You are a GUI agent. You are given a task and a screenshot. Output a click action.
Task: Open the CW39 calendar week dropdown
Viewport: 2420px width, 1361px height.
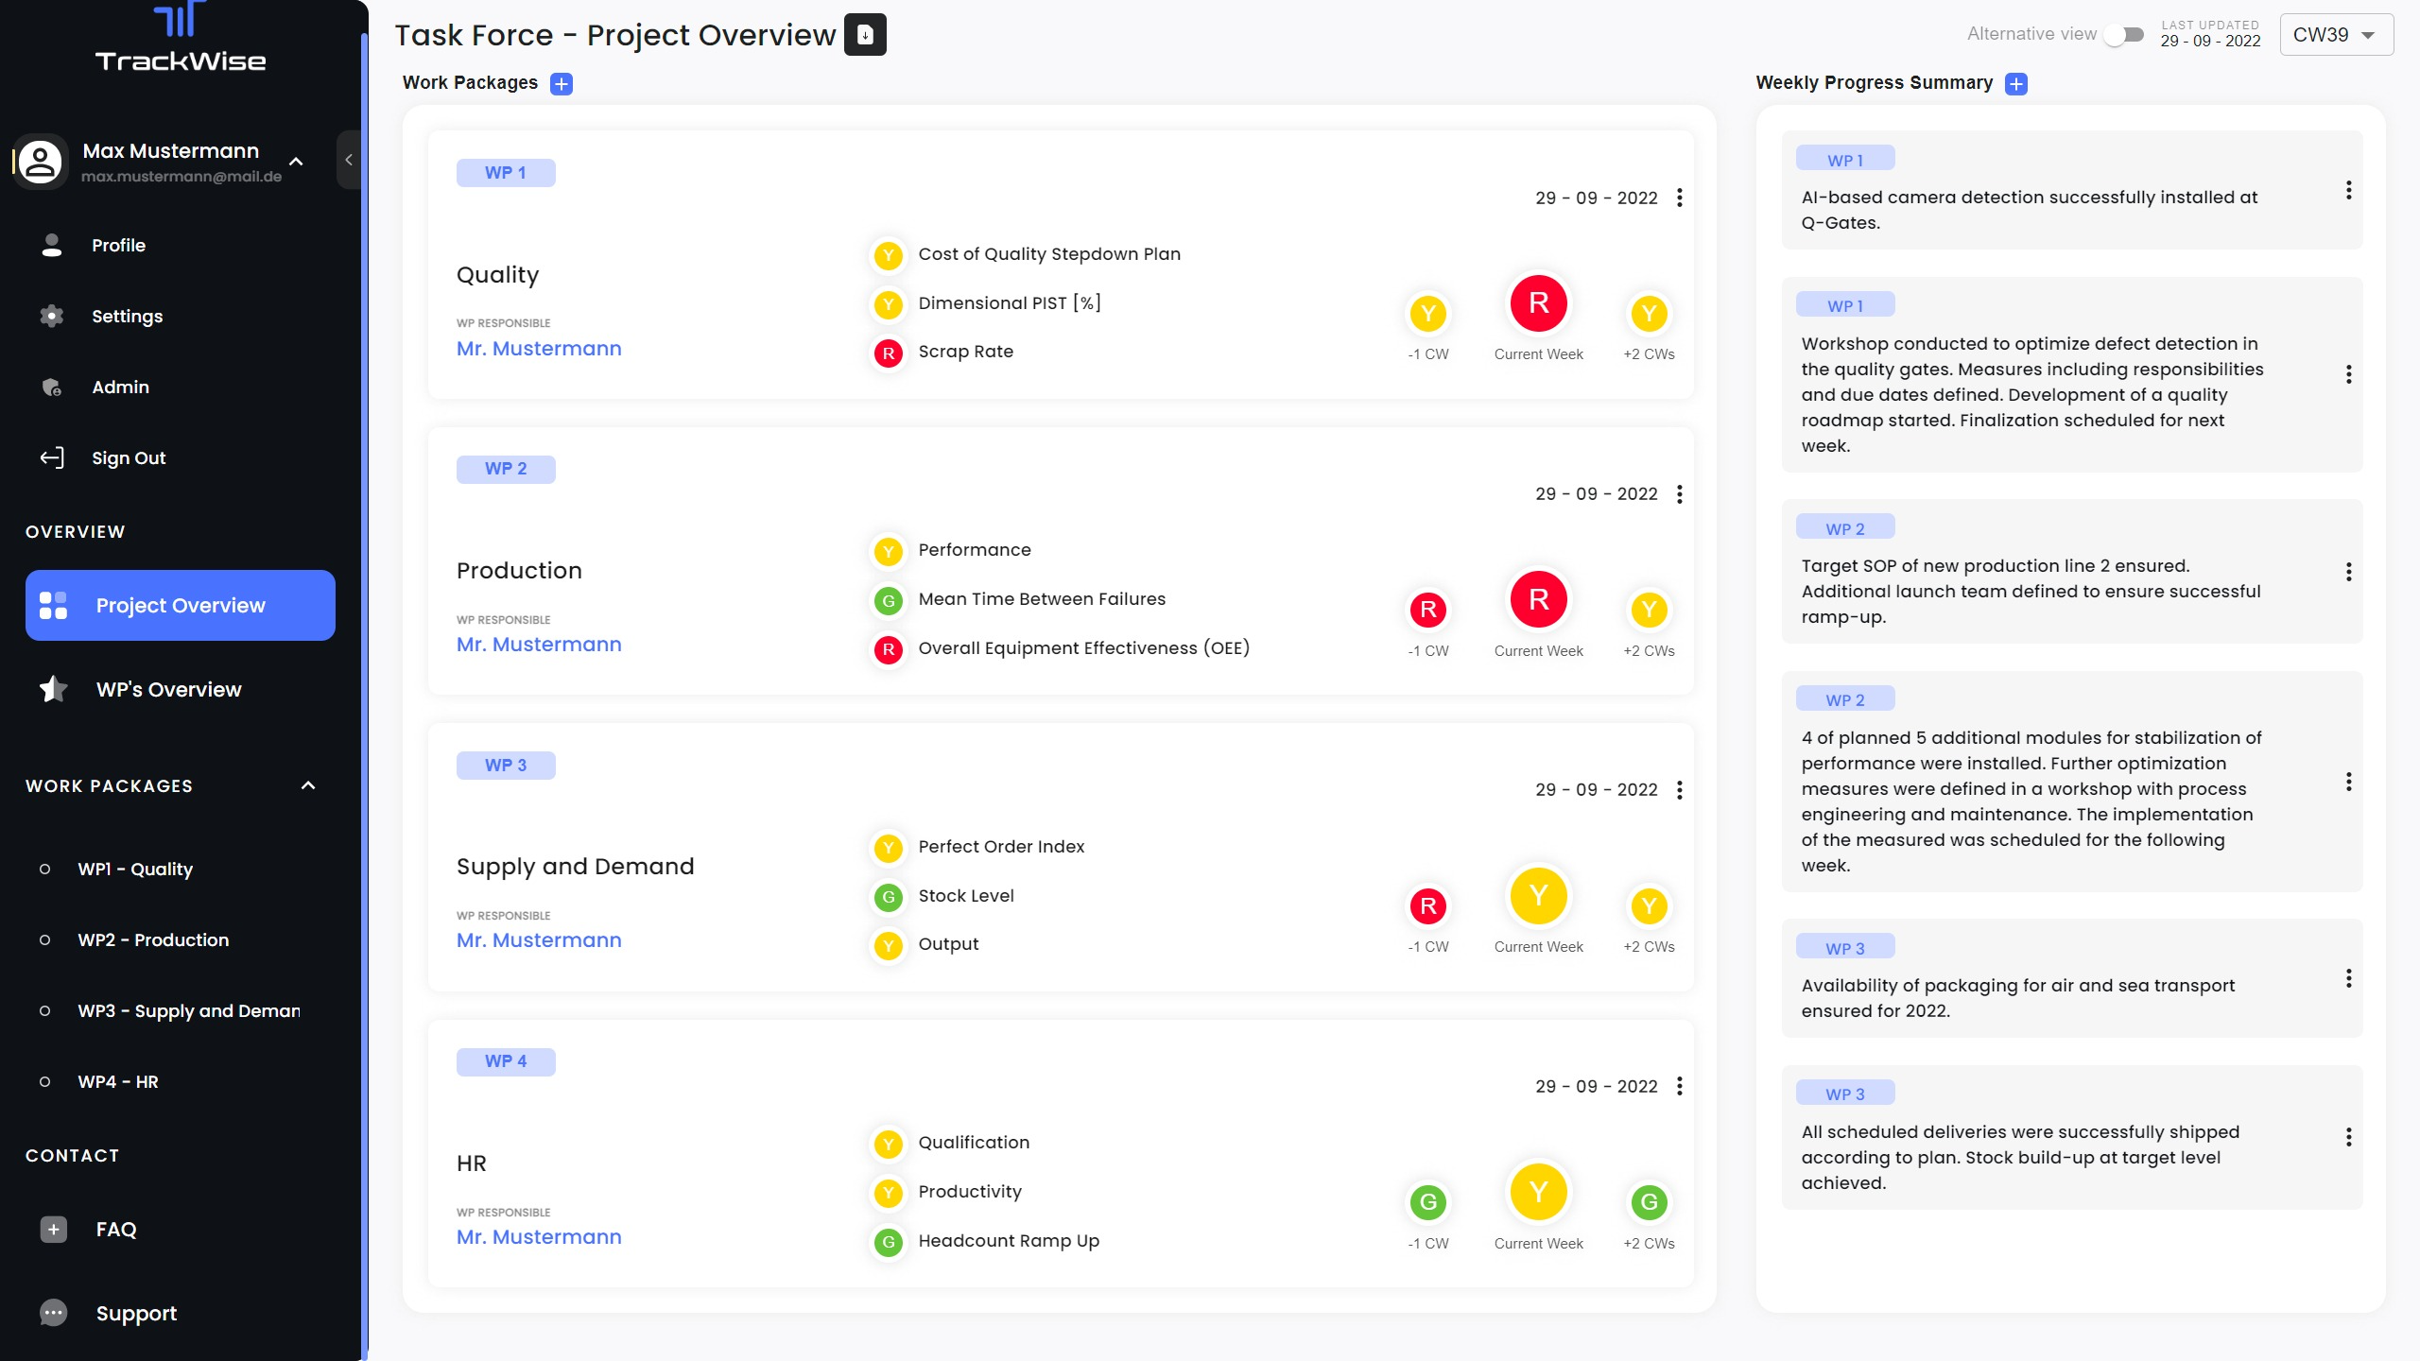tap(2335, 35)
